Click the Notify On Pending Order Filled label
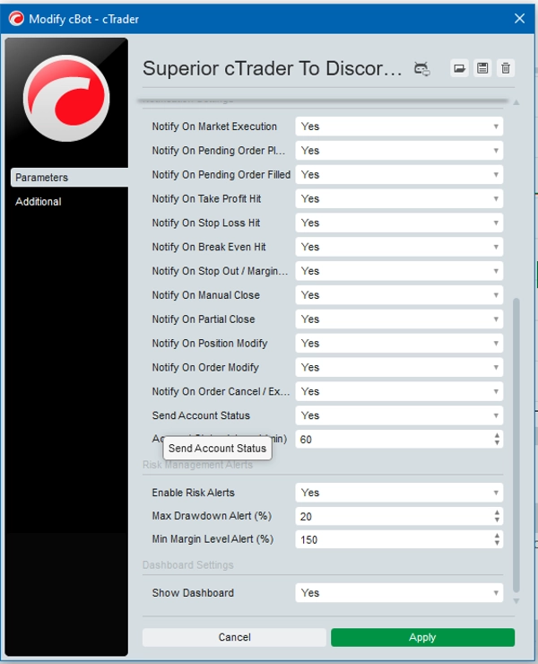The height and width of the screenshot is (664, 538). [221, 175]
